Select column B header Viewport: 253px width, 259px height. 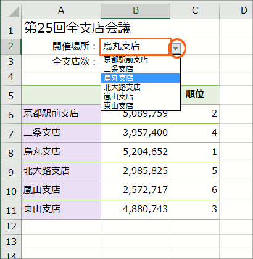point(136,10)
